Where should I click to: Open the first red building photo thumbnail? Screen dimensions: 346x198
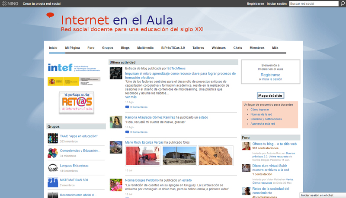142,156
